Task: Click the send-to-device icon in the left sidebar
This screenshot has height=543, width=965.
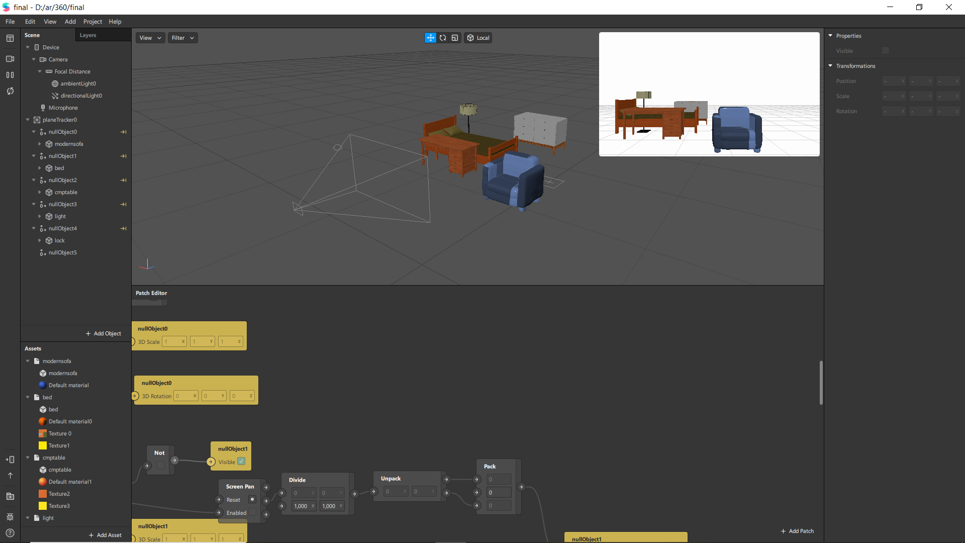Action: (10, 460)
